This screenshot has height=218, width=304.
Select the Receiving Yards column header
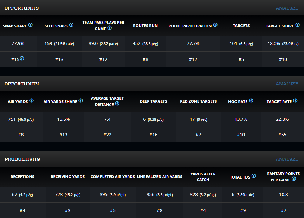point(68,177)
